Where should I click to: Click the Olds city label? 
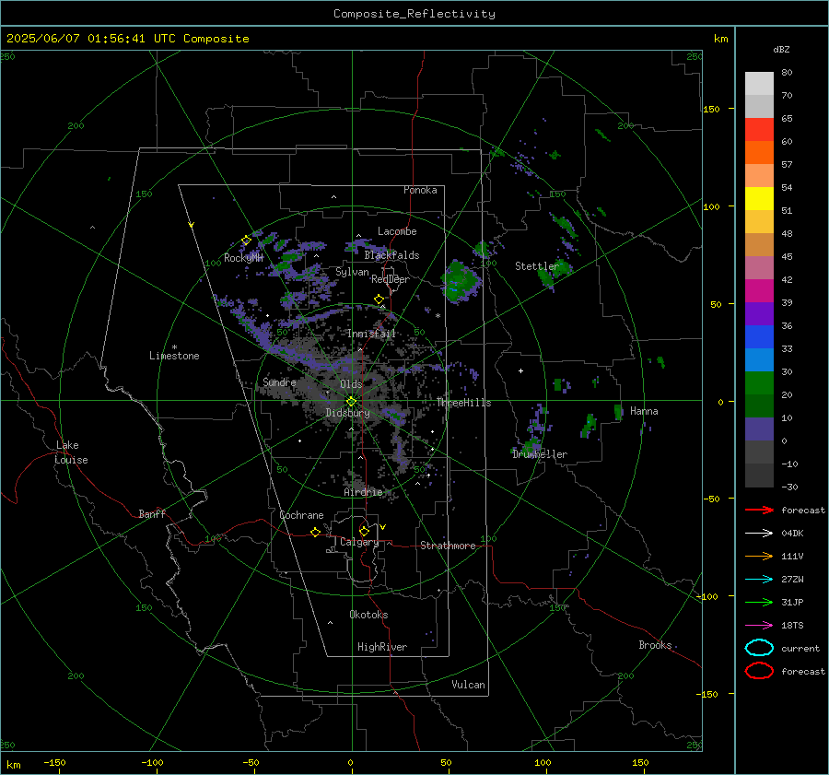[x=351, y=384]
